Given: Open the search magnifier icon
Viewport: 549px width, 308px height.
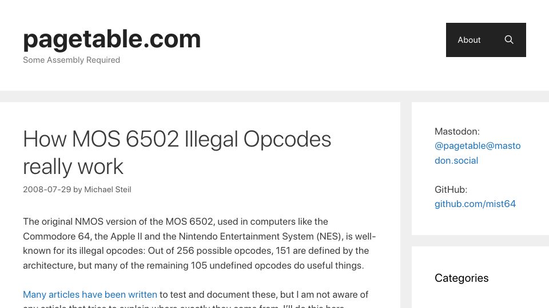Looking at the screenshot, I should (509, 40).
